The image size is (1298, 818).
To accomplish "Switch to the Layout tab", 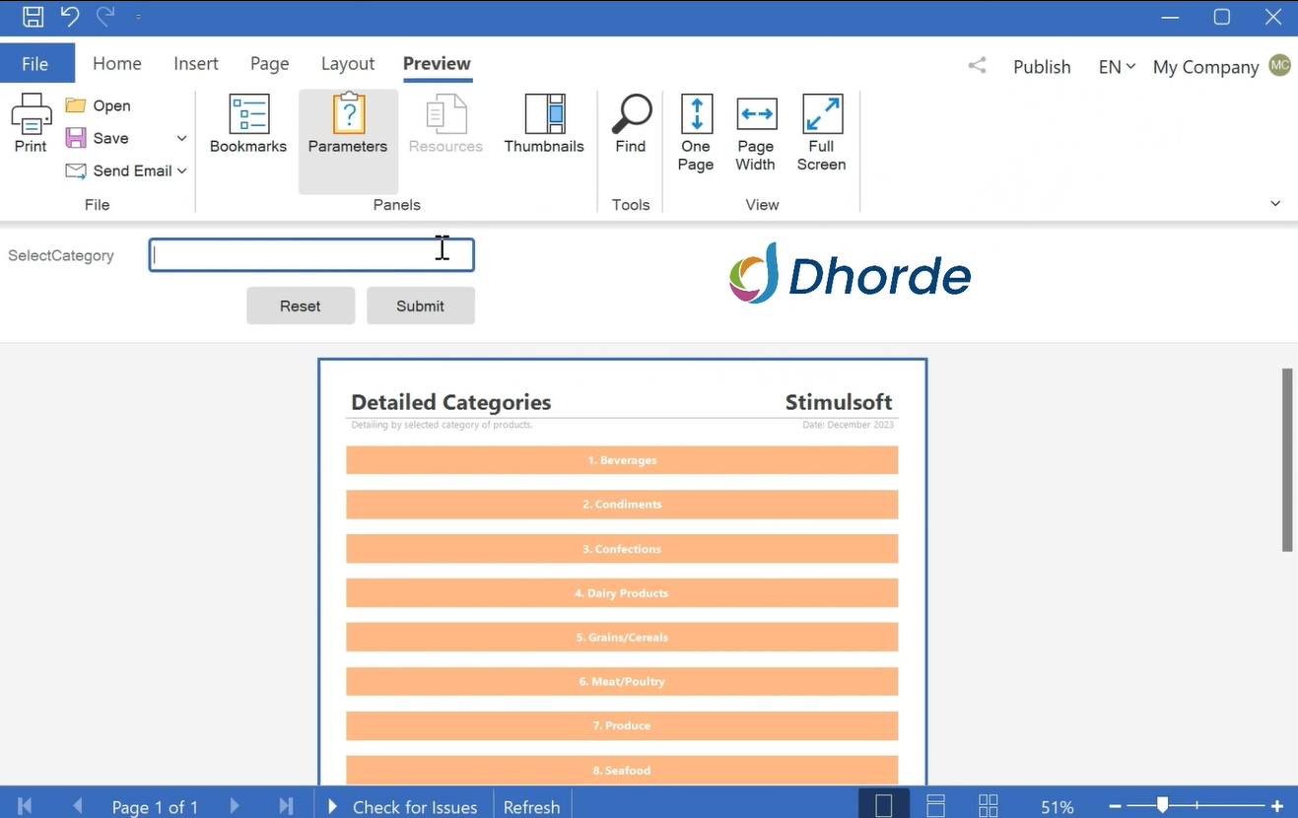I will 348,64.
